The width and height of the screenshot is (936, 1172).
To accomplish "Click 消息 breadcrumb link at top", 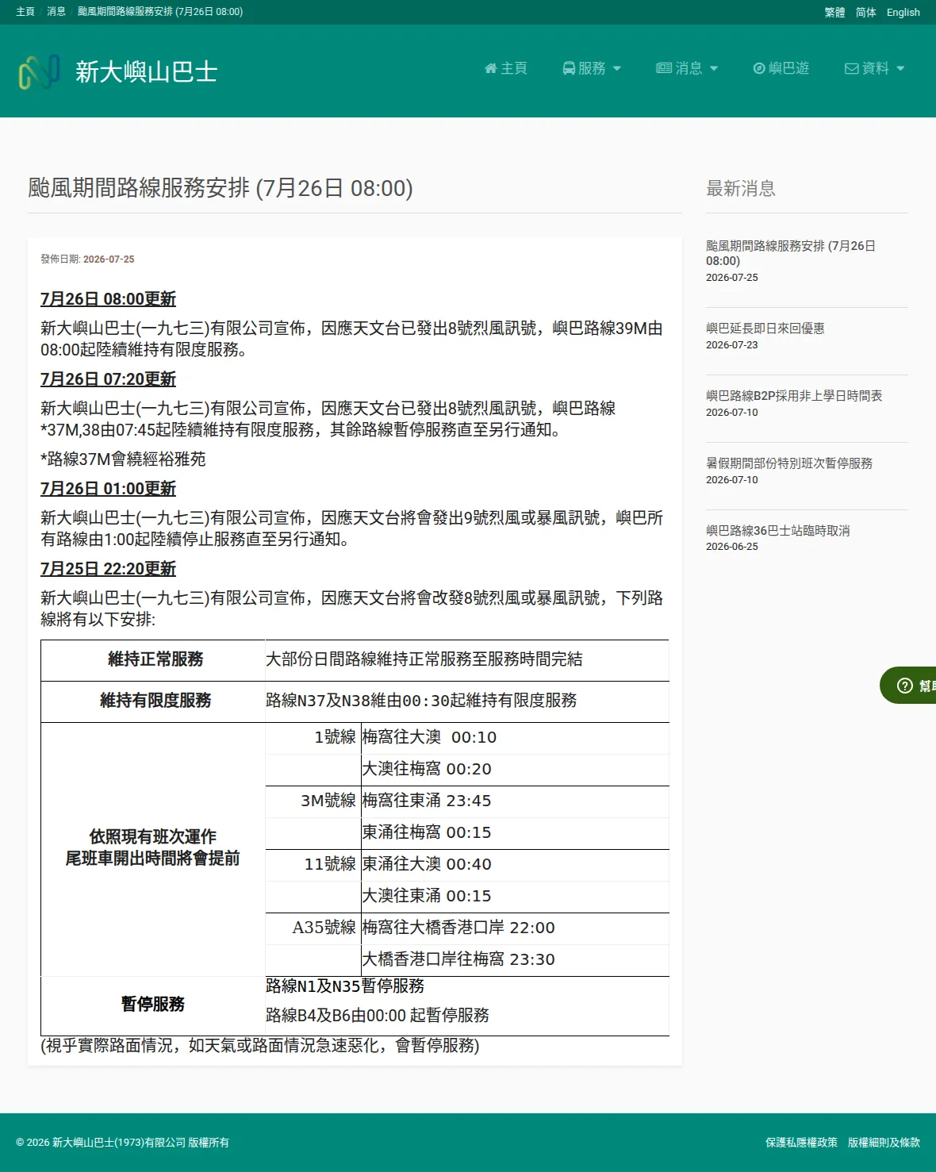I will tap(56, 12).
